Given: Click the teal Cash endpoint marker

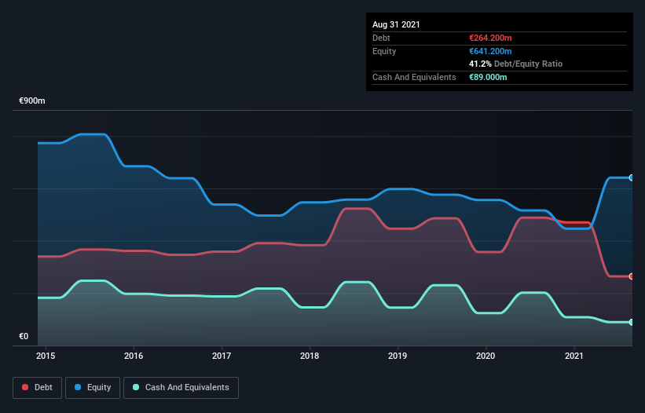Looking at the screenshot, I should 632,322.
